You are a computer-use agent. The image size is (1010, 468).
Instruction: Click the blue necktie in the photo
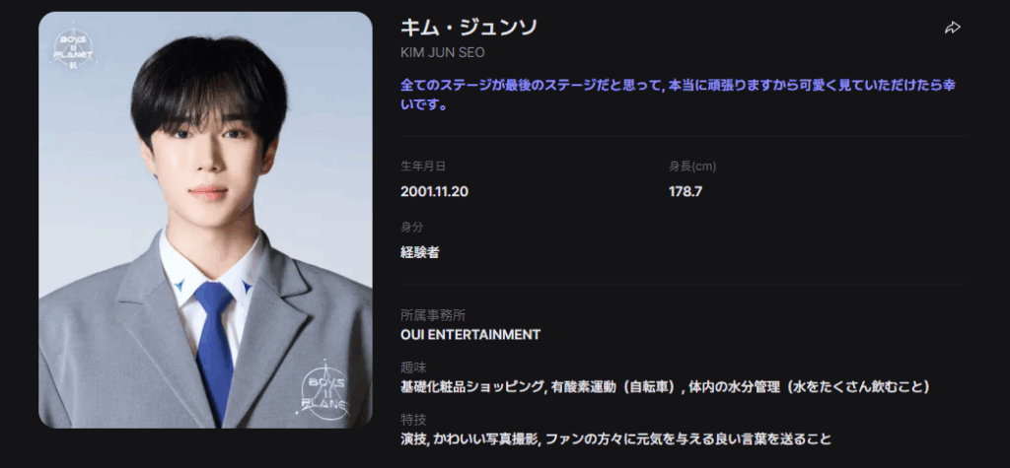tap(214, 348)
